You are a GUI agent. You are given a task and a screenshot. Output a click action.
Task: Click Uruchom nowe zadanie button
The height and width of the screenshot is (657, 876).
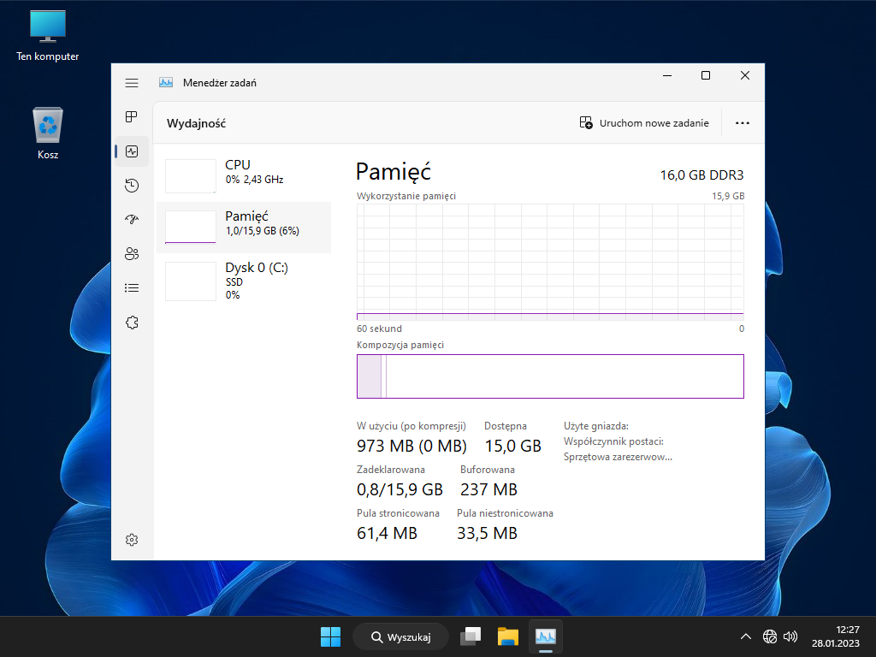(x=644, y=123)
